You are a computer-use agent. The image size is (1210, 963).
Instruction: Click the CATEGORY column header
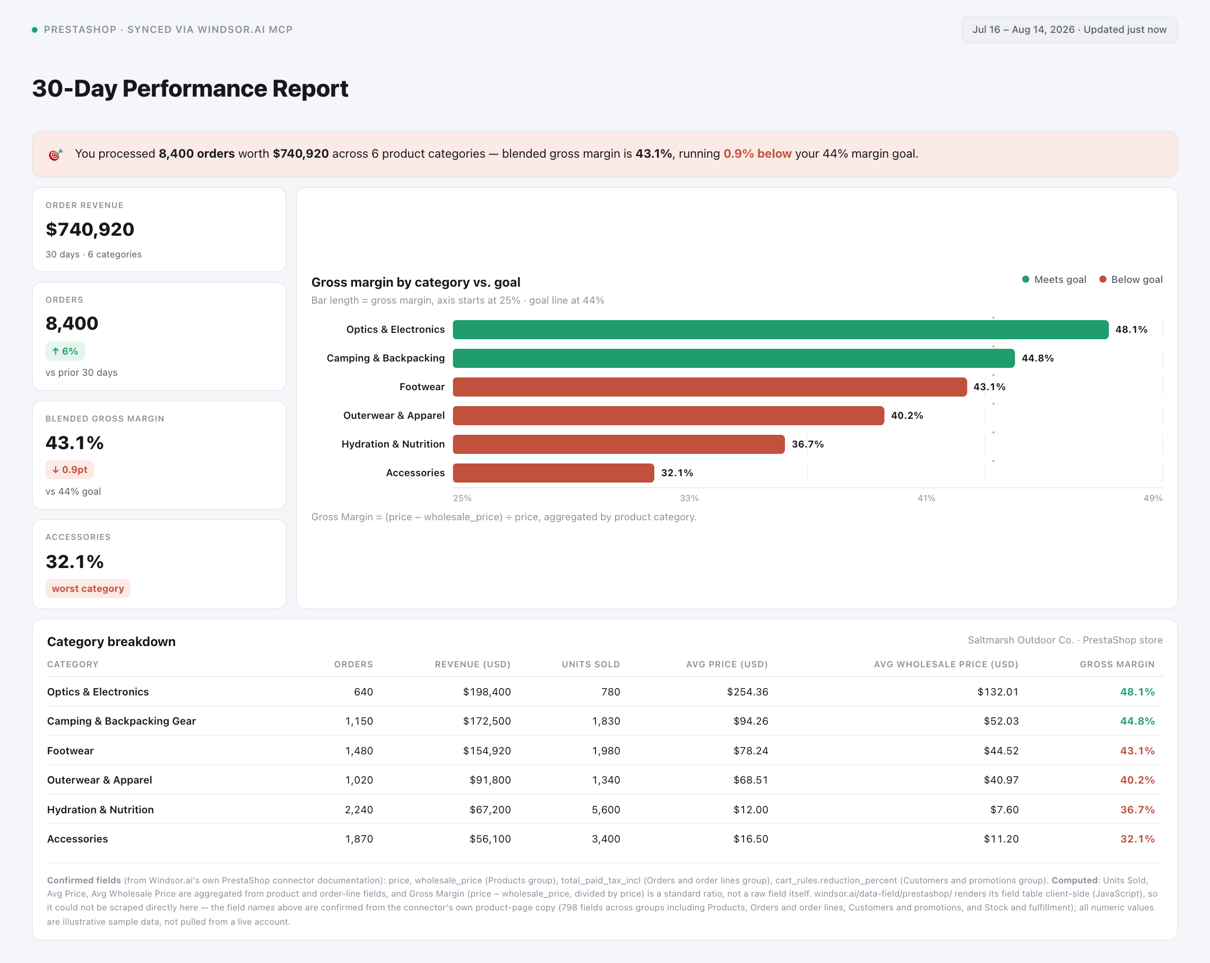[x=73, y=664]
